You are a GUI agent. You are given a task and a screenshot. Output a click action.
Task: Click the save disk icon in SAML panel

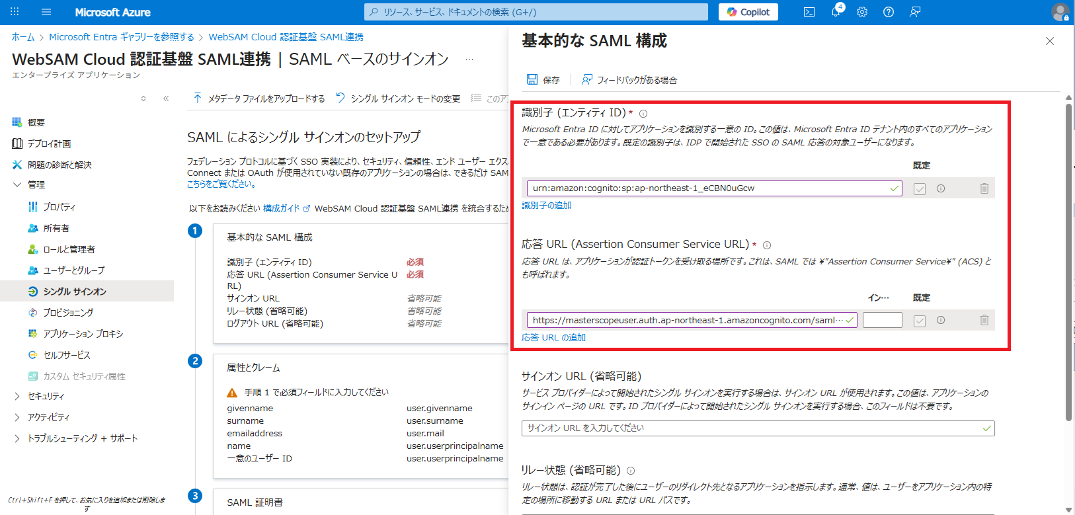click(x=532, y=79)
